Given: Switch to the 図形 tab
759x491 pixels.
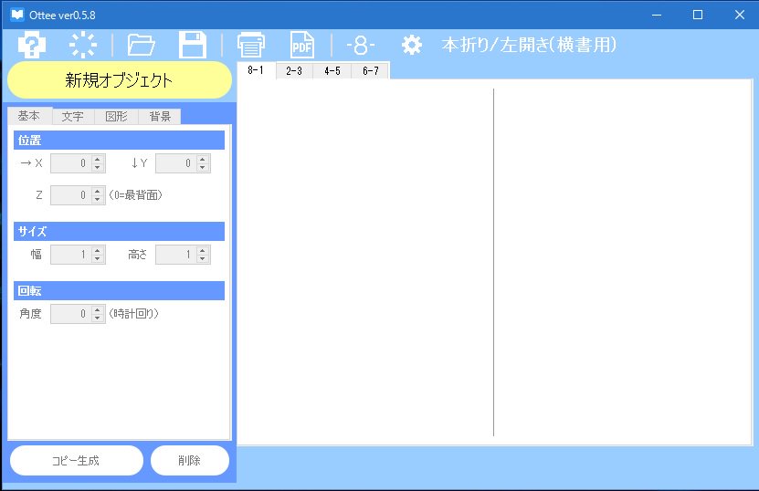Looking at the screenshot, I should (116, 116).
